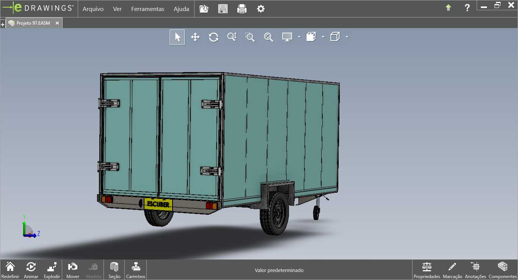Click the Redefinir home button
Image resolution: width=518 pixels, height=280 pixels.
pos(10,270)
